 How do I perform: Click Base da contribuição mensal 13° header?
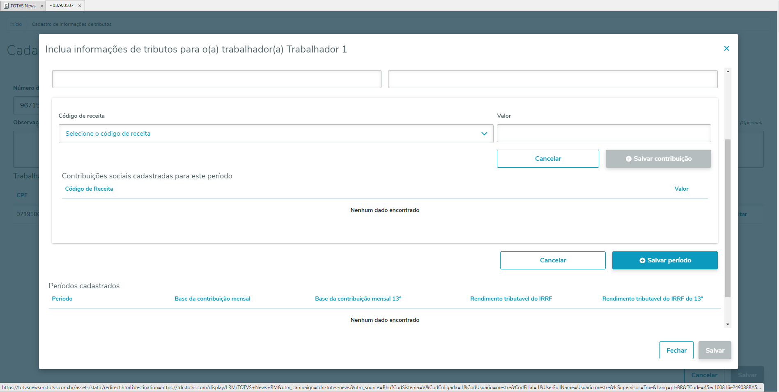[358, 299]
